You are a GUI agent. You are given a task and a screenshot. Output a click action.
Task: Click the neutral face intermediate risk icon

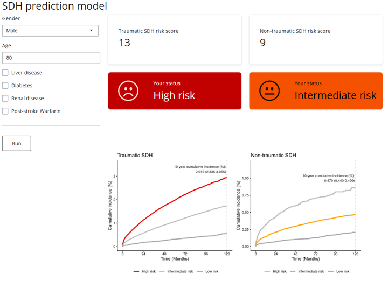[x=268, y=90]
